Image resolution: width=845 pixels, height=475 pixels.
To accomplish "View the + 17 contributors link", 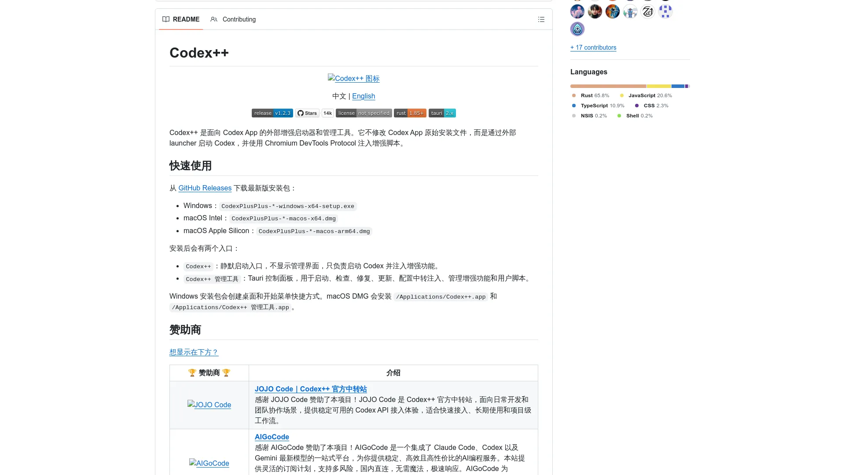I will point(593,47).
